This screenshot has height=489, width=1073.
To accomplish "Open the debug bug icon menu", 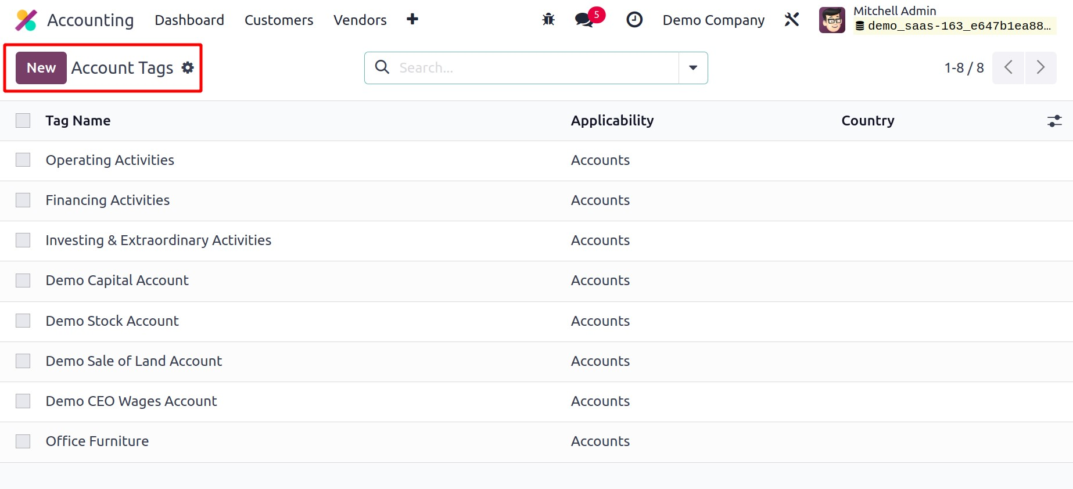I will [x=548, y=20].
